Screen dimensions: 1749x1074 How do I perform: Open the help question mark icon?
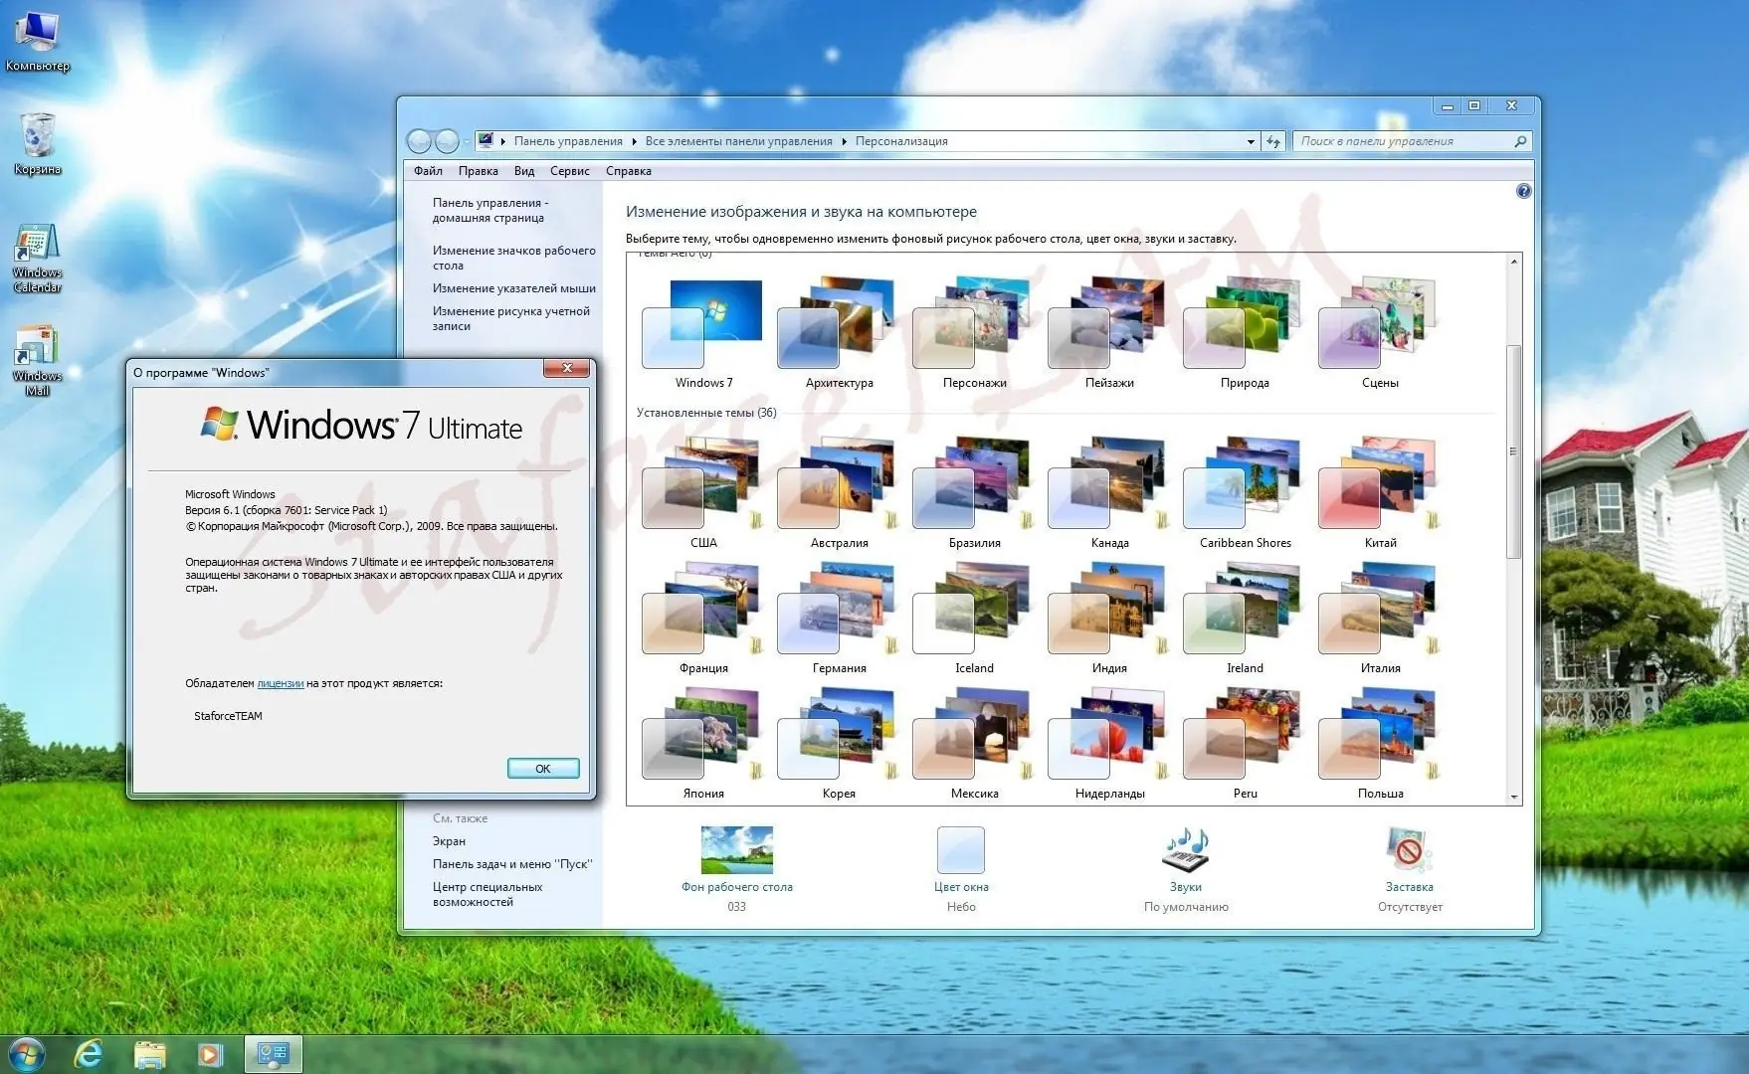pyautogui.click(x=1523, y=191)
